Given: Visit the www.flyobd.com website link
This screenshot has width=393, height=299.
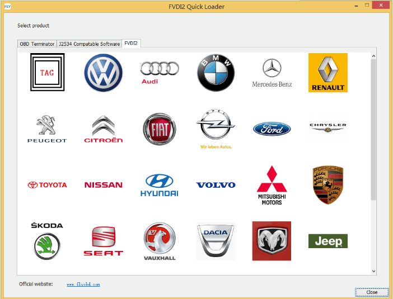Looking at the screenshot, I should [x=83, y=284].
